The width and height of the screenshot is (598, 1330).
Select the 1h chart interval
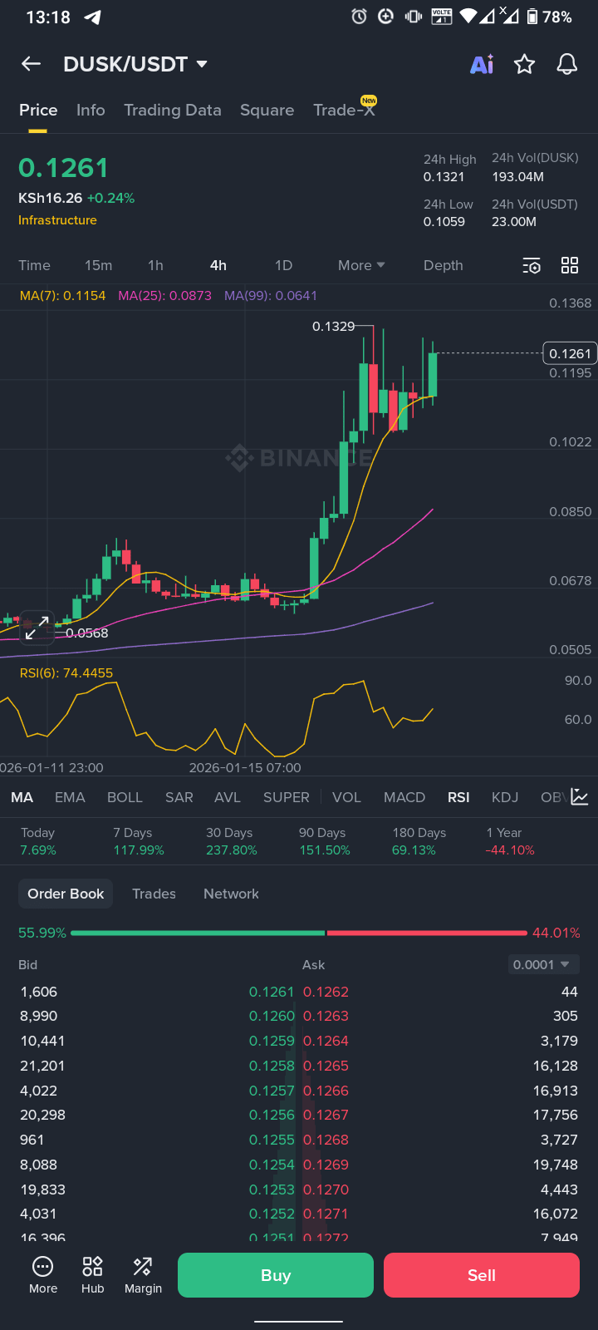155,265
